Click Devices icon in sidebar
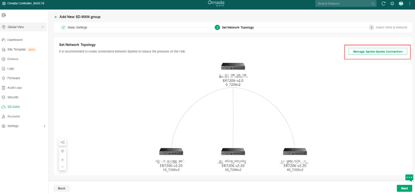Screen dimensions: 415x194 [3, 59]
